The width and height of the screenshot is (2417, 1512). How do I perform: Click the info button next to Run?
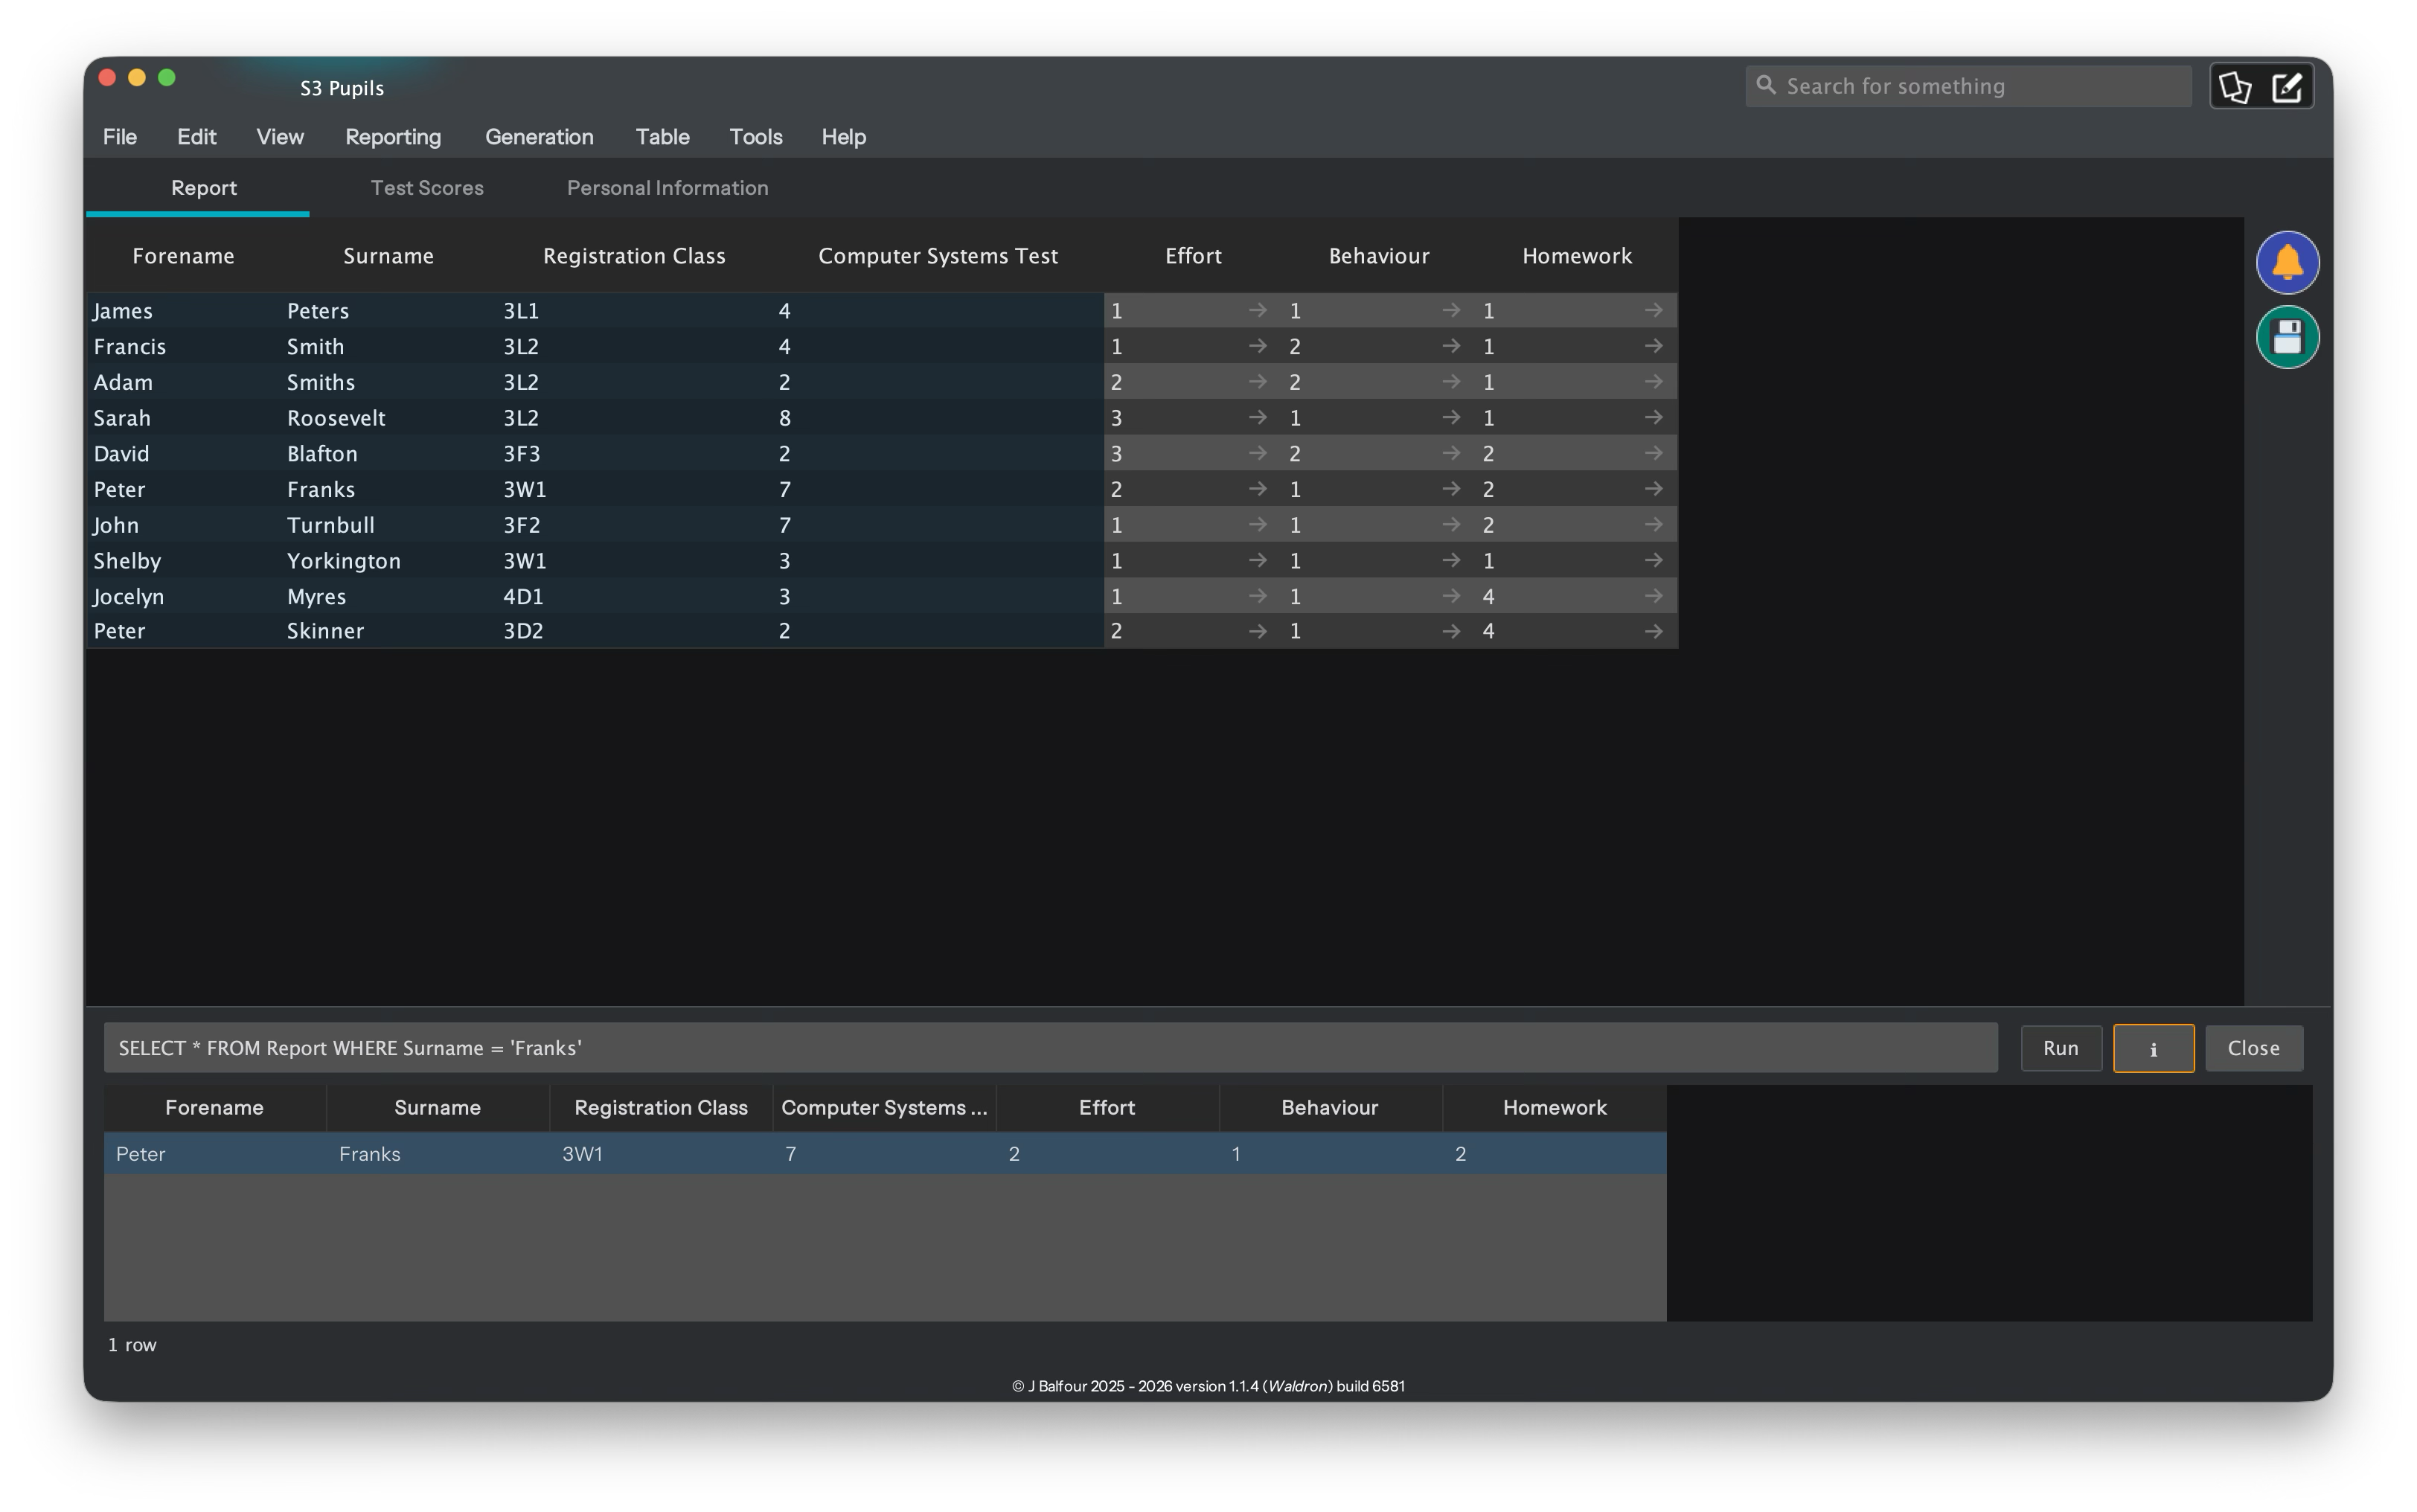pyautogui.click(x=2153, y=1048)
